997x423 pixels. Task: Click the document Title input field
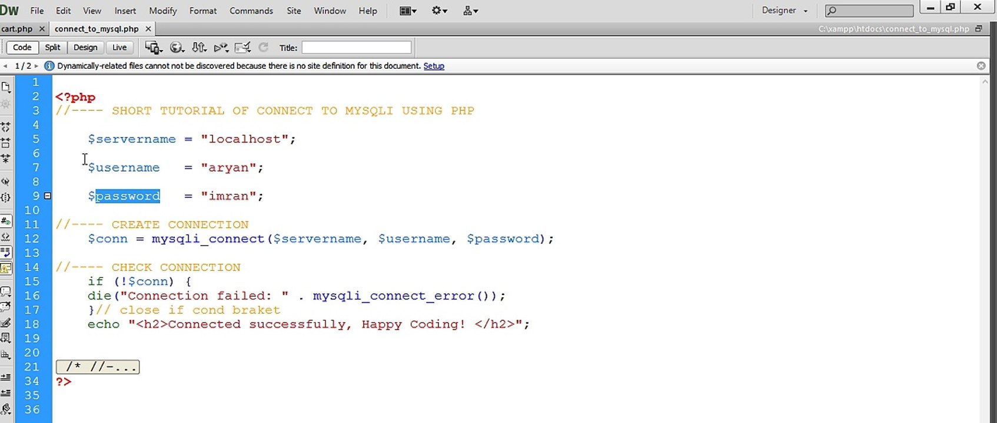point(357,48)
